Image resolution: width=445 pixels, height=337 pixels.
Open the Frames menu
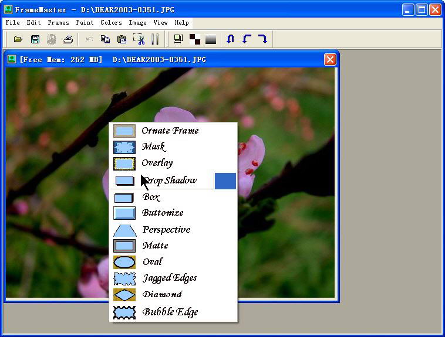pyautogui.click(x=58, y=22)
